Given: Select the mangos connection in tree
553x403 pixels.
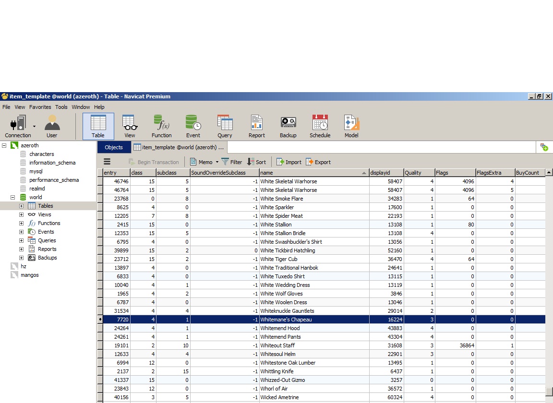Looking at the screenshot, I should click(29, 275).
